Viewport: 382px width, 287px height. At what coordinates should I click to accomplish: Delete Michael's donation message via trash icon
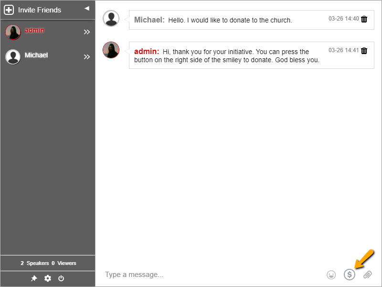(363, 20)
